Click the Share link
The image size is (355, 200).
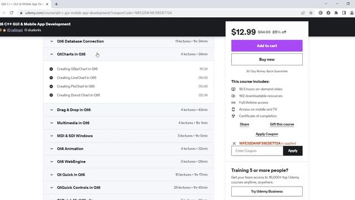coord(244,124)
